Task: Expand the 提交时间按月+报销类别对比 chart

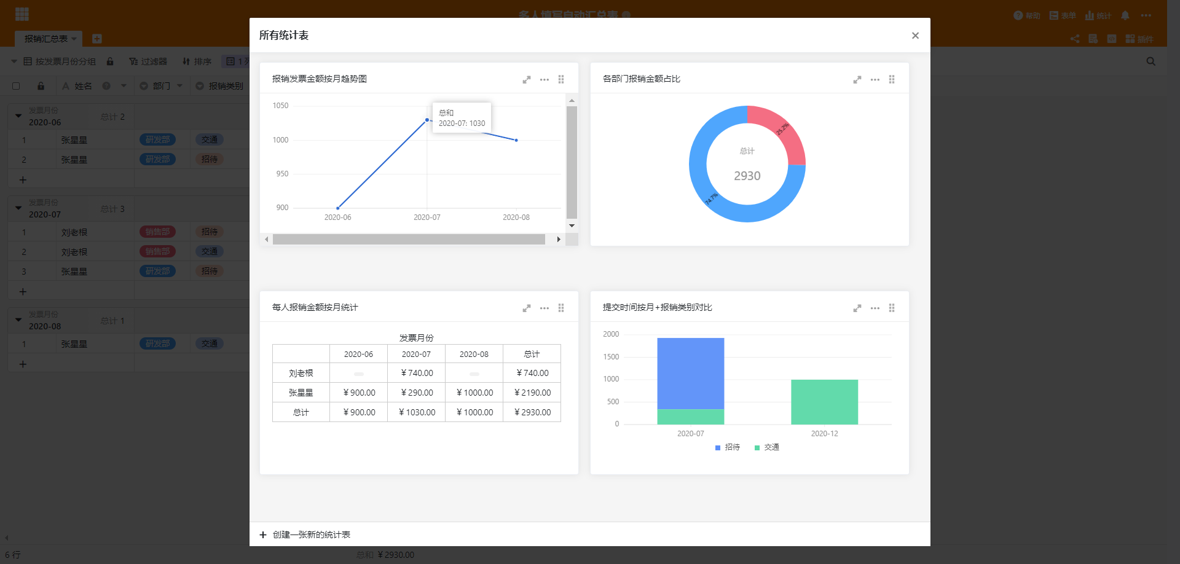Action: [857, 308]
